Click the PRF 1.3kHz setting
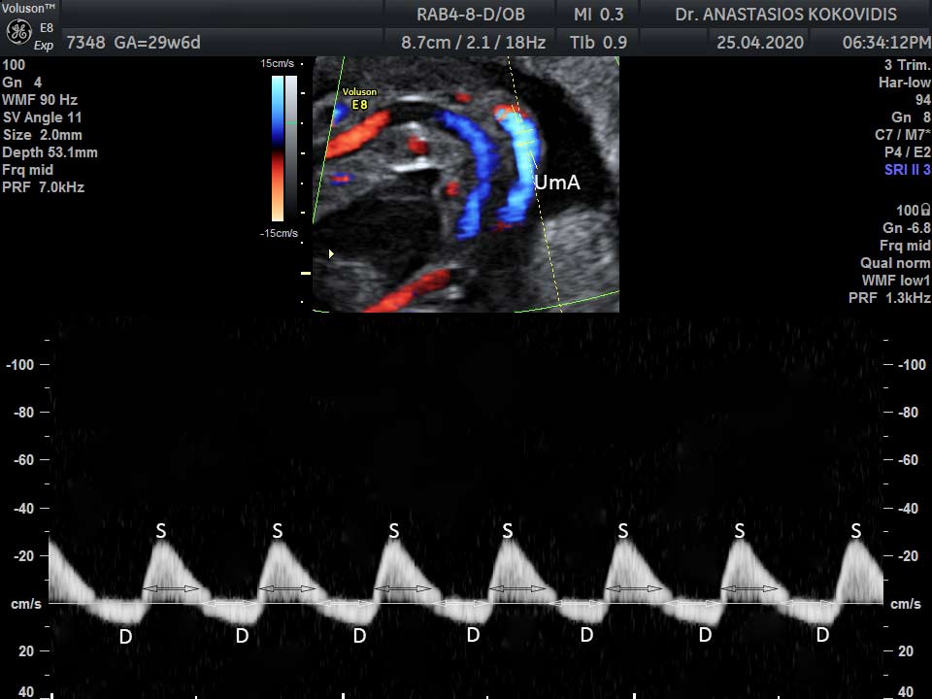The height and width of the screenshot is (699, 932). pyautogui.click(x=889, y=298)
